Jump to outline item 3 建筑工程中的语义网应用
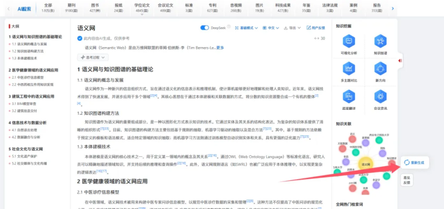Screen dimensions: 444x209 coord(32,96)
